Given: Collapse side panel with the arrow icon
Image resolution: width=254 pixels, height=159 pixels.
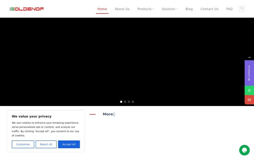Looking at the screenshot, I should 249,58.
